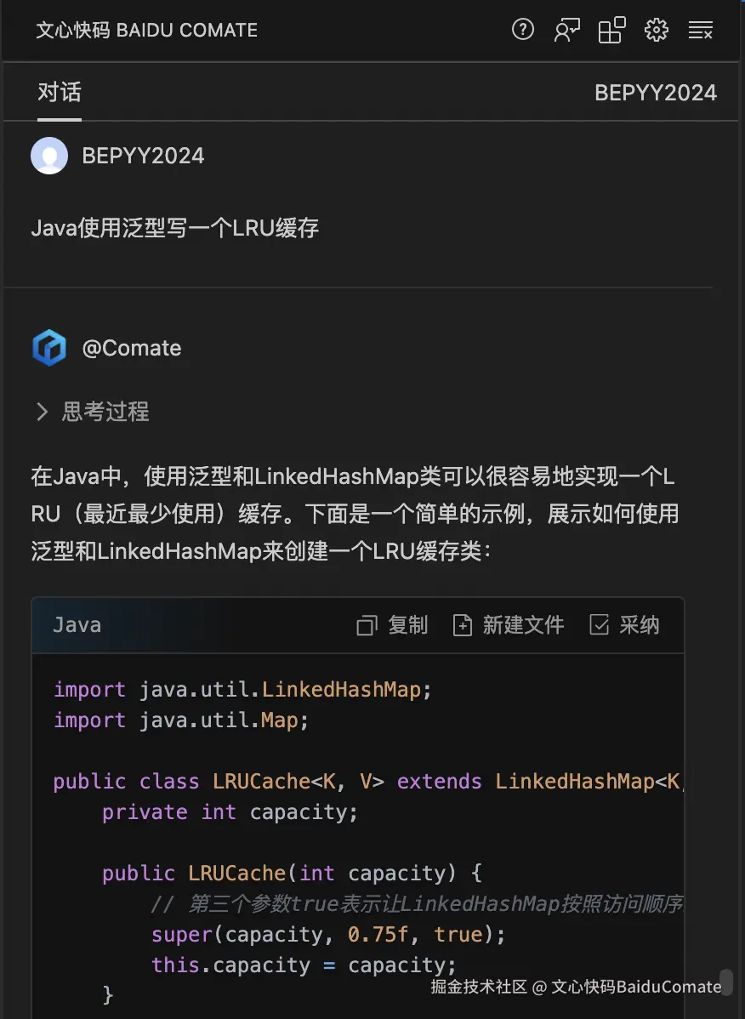
Task: Switch to the 对话 tab
Action: (60, 92)
